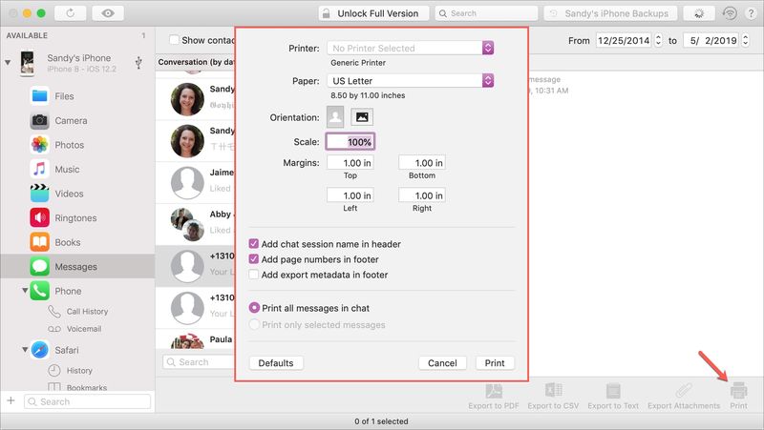Collapse the Sandy's iPhone device tree
Screen dimensions: 764x430
click(x=8, y=62)
